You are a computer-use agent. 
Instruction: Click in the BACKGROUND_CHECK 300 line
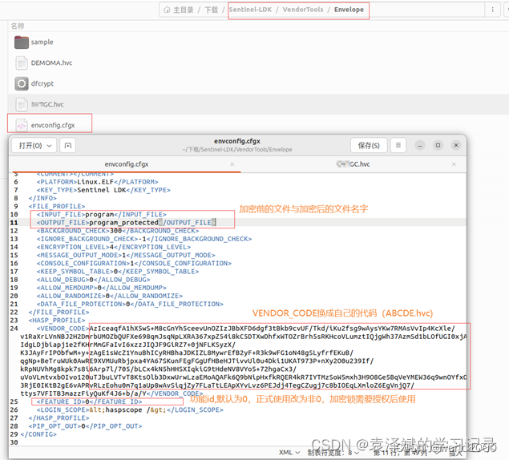118,231
